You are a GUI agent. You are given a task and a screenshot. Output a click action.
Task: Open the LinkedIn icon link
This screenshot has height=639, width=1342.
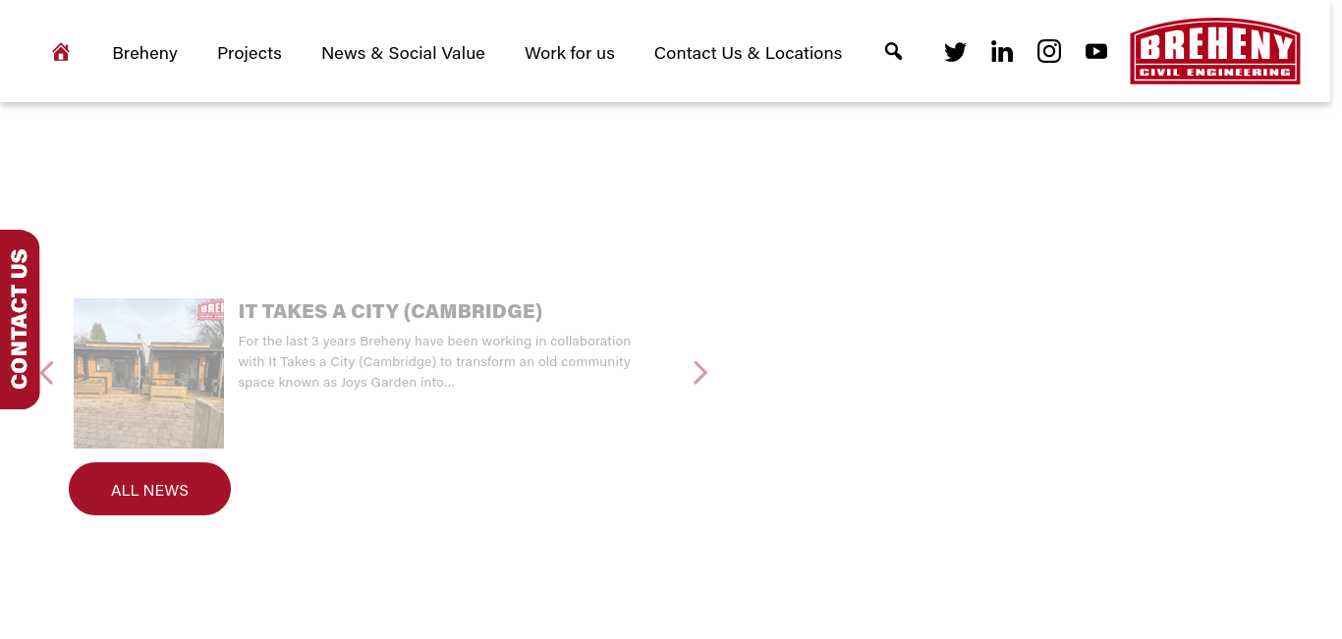[x=1002, y=52]
